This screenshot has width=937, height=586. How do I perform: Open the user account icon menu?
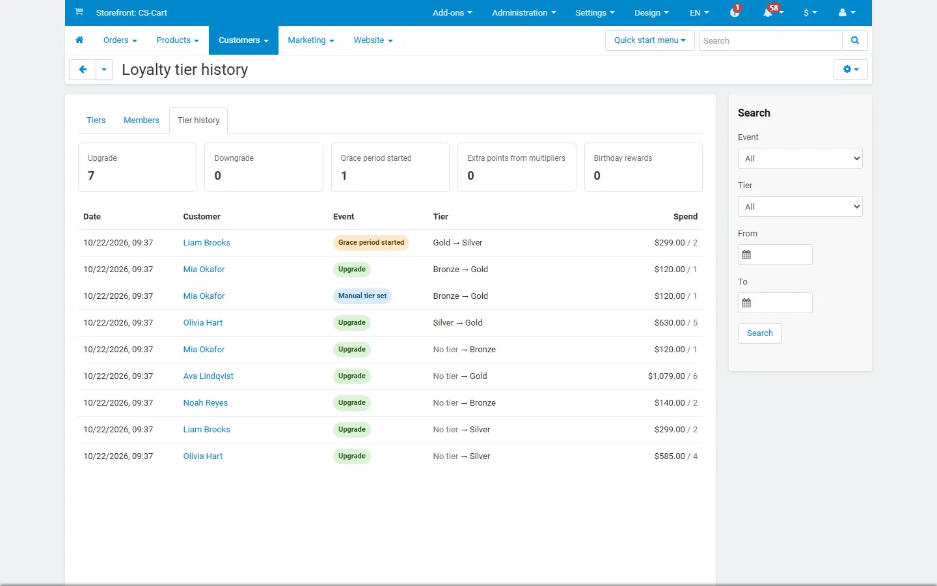[847, 12]
